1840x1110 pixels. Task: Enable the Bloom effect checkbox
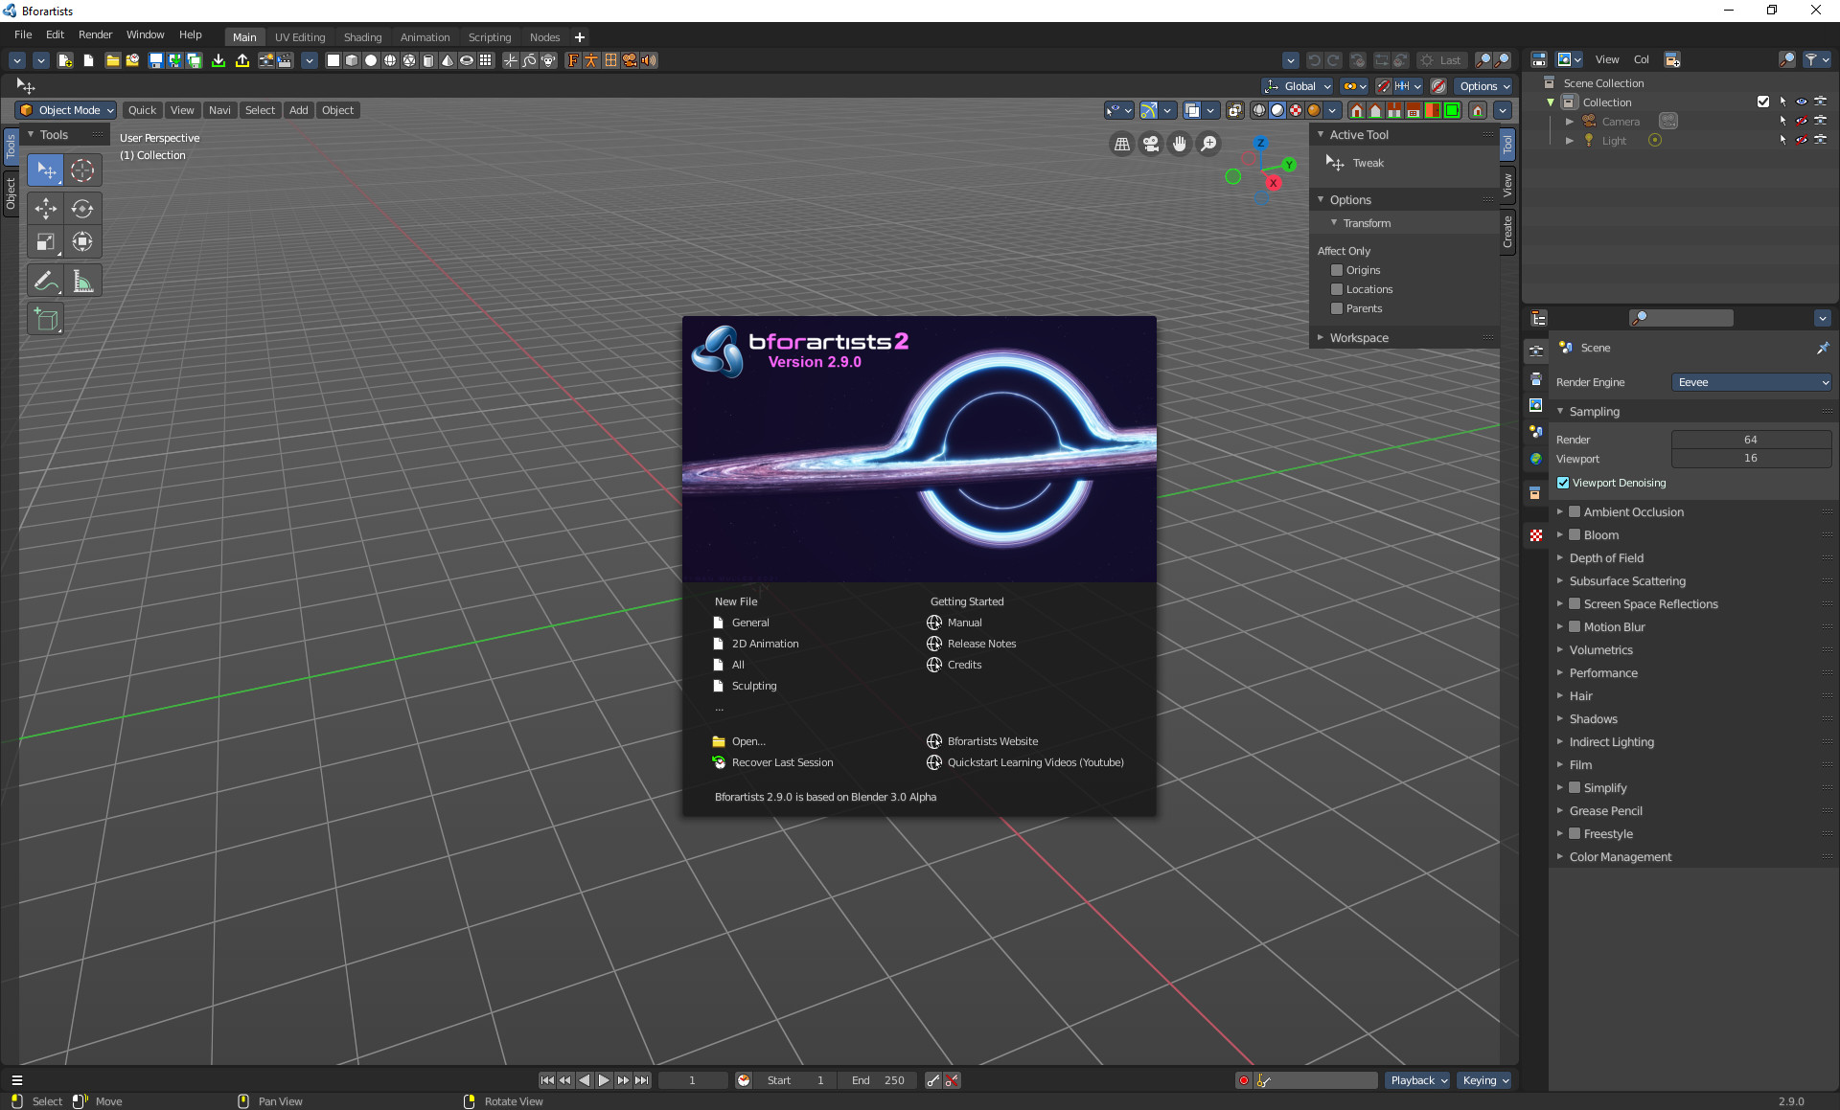[x=1575, y=534]
